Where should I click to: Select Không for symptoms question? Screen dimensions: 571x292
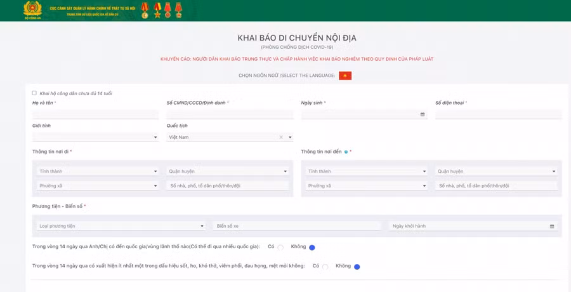coord(357,267)
